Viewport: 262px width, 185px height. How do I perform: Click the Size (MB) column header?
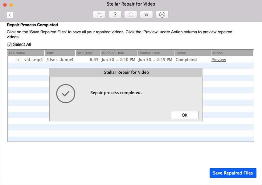pyautogui.click(x=88, y=53)
